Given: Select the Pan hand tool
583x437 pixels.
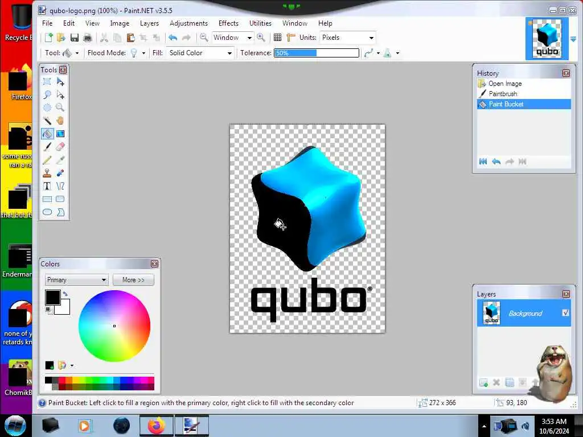Looking at the screenshot, I should 60,121.
